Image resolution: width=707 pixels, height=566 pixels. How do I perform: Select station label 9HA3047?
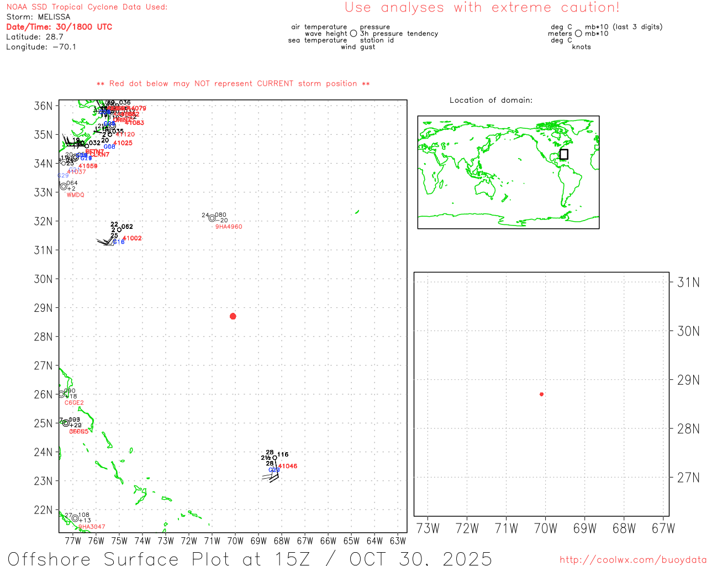pyautogui.click(x=92, y=527)
